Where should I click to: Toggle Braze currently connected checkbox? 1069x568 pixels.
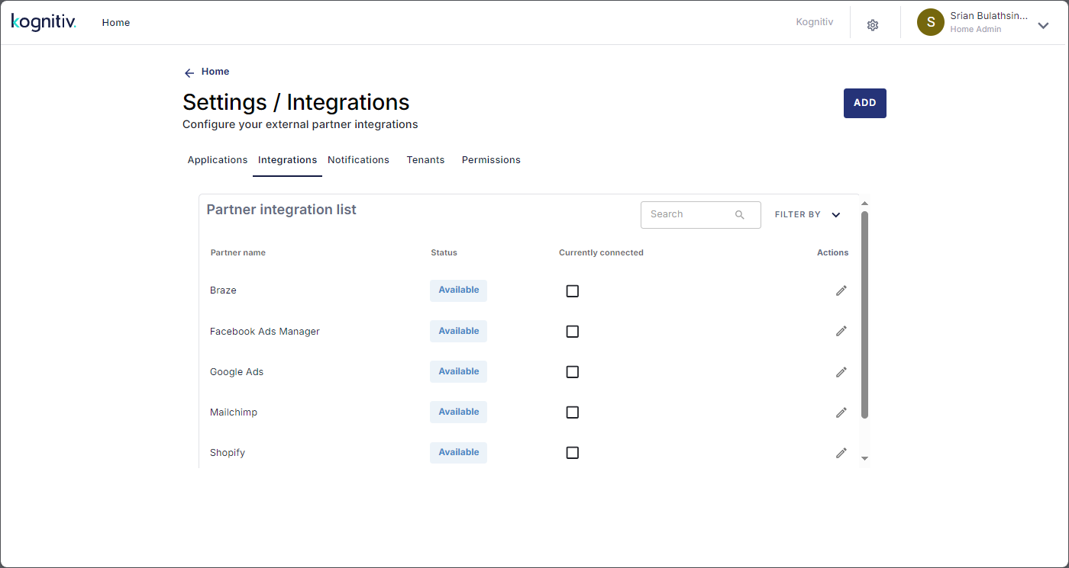pos(573,291)
